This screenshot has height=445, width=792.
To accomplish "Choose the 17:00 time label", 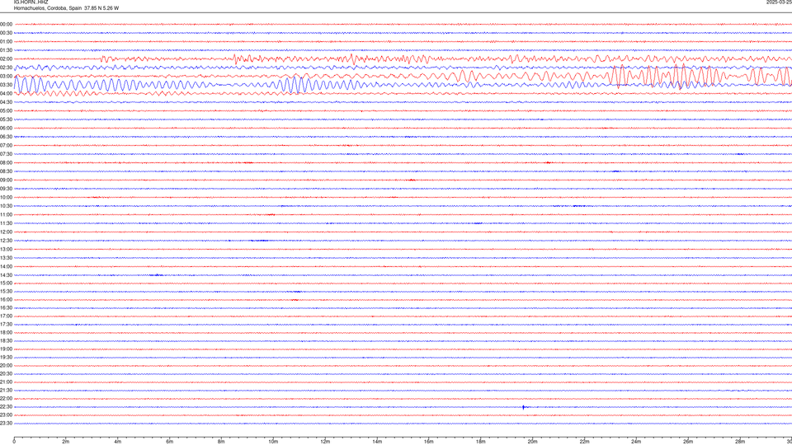I will [6, 316].
